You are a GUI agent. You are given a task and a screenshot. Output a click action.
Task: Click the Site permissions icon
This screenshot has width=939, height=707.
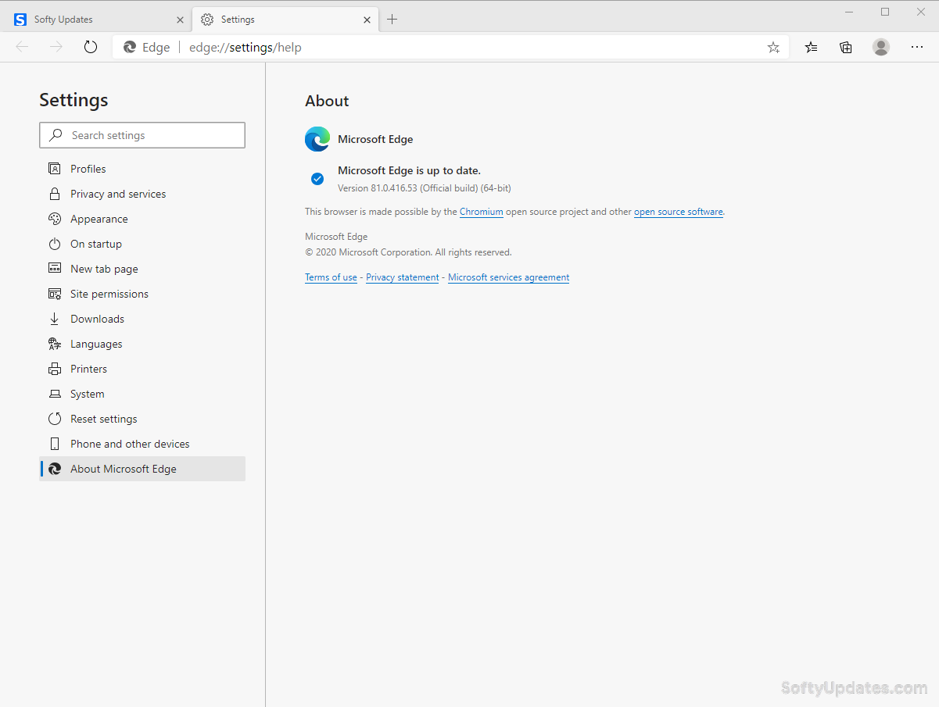click(x=55, y=294)
